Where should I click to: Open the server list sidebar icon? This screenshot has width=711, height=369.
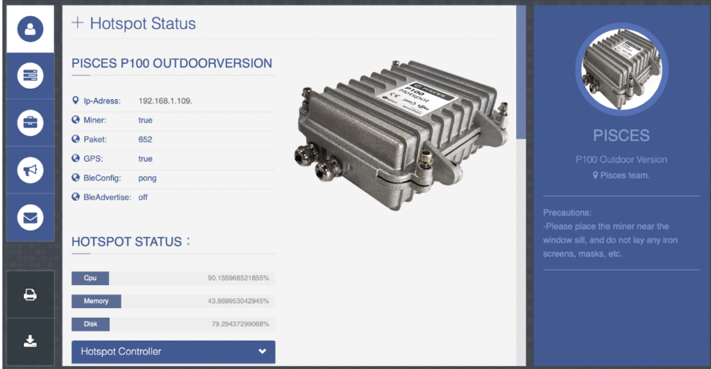tap(30, 76)
